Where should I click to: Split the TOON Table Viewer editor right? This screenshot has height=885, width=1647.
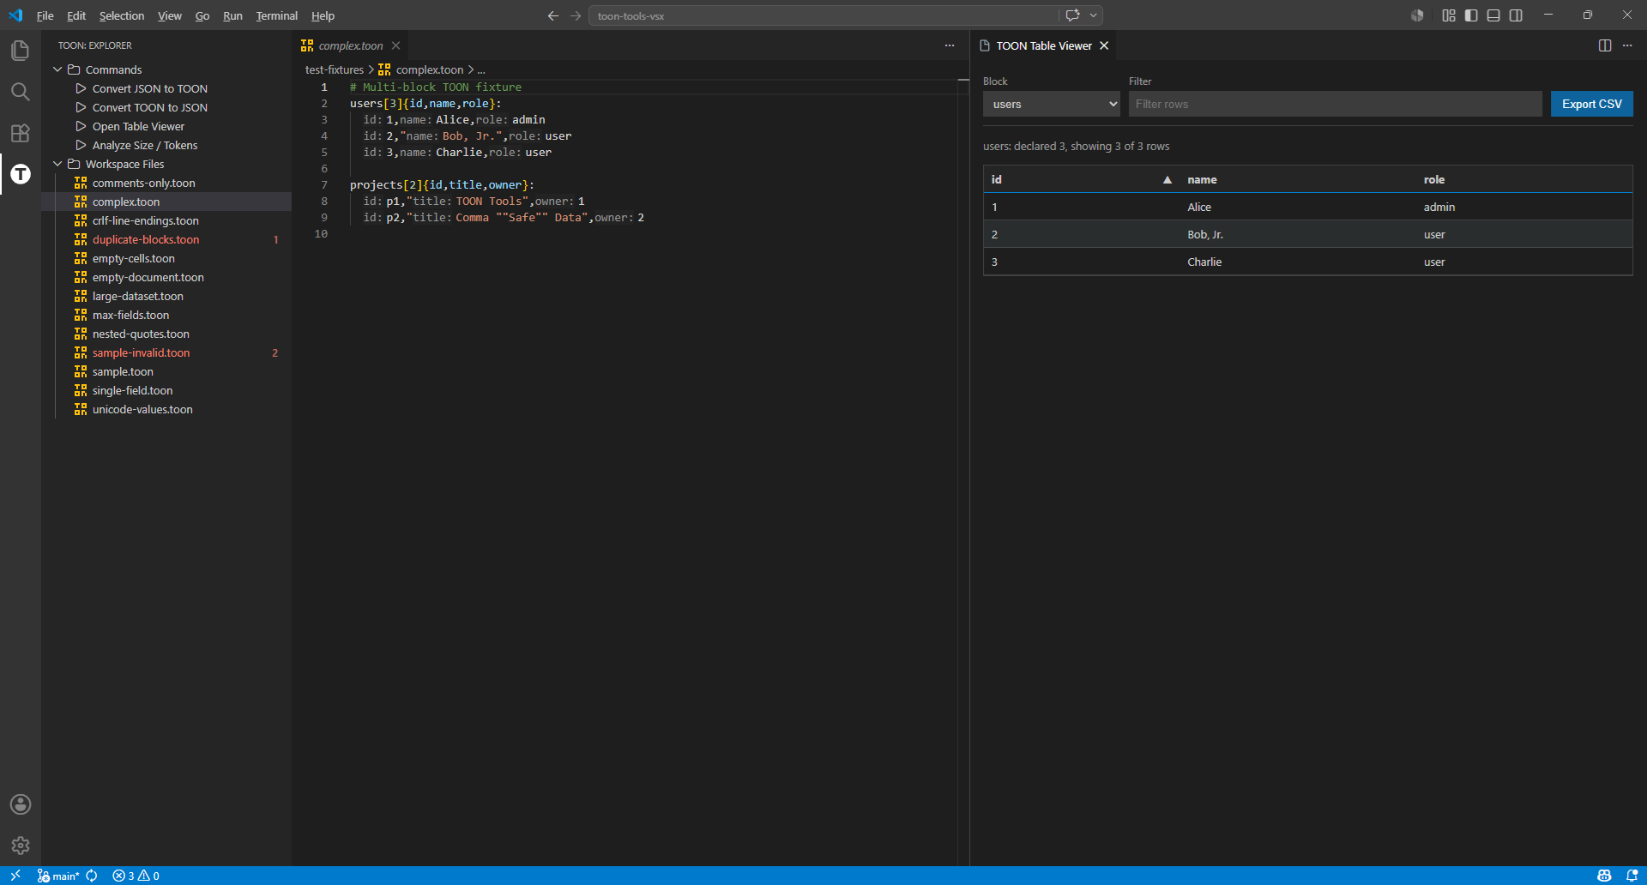click(1605, 45)
